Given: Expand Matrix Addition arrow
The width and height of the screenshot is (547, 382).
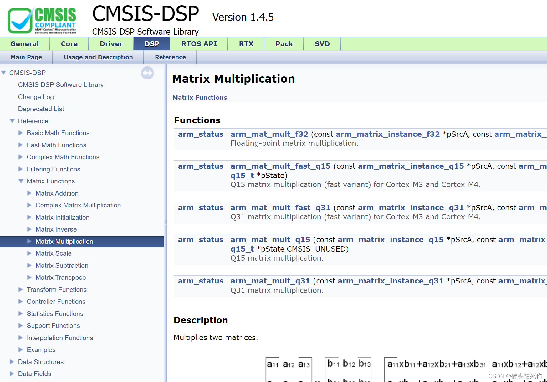Looking at the screenshot, I should click(x=29, y=193).
